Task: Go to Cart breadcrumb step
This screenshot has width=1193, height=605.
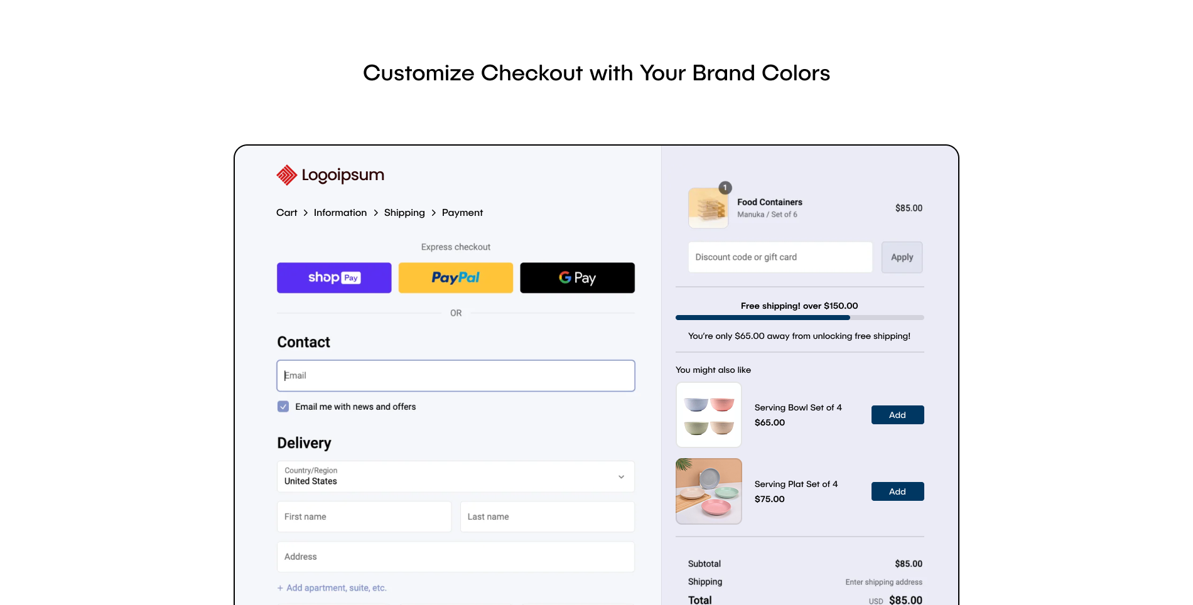Action: pos(286,213)
